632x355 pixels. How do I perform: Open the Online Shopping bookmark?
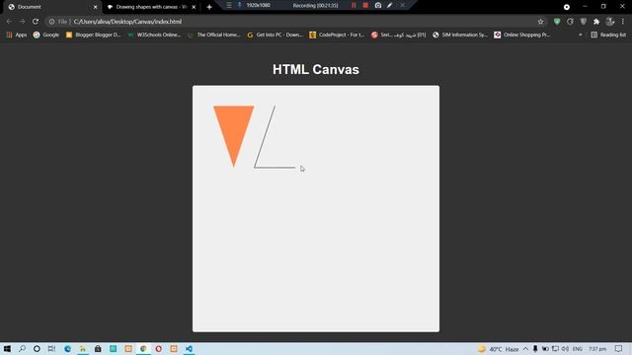point(522,35)
